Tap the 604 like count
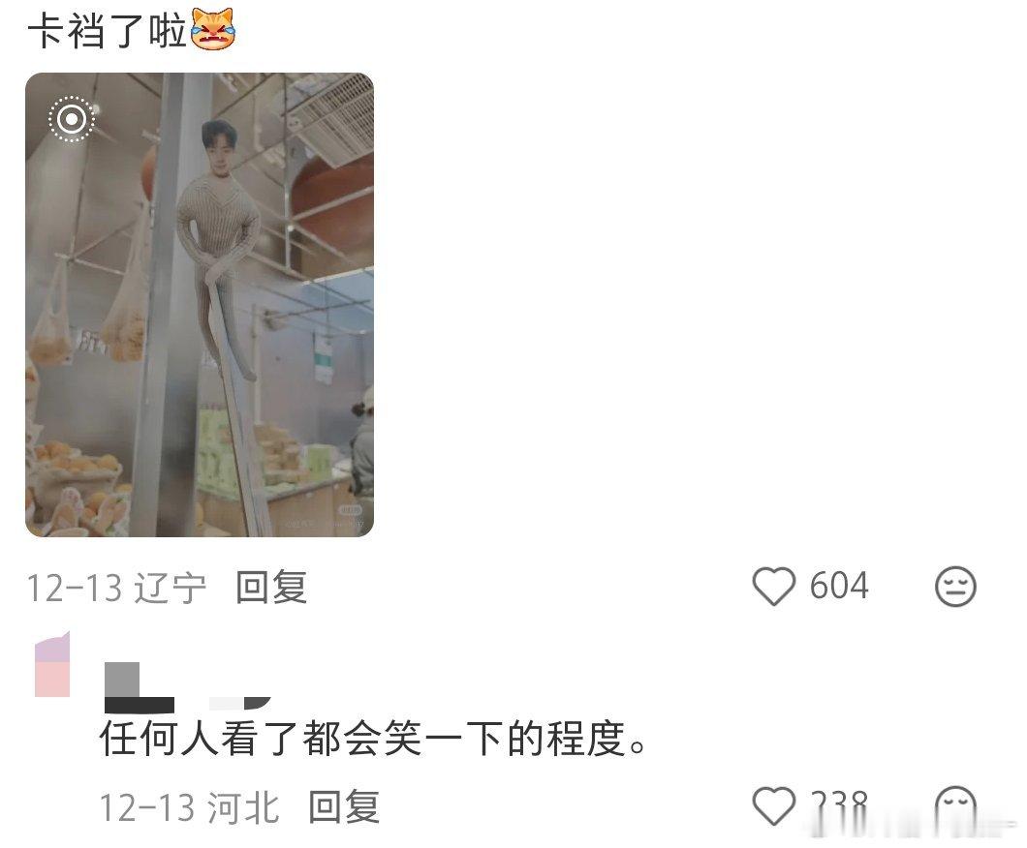This screenshot has height=848, width=1027. pos(839,585)
